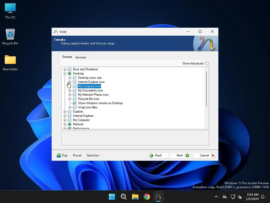Image resolution: width=270 pixels, height=203 pixels.
Task: Click nLite taskbar icon
Action: (158, 197)
